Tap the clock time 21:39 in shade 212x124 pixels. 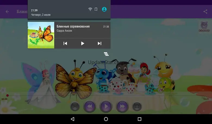(x=34, y=10)
